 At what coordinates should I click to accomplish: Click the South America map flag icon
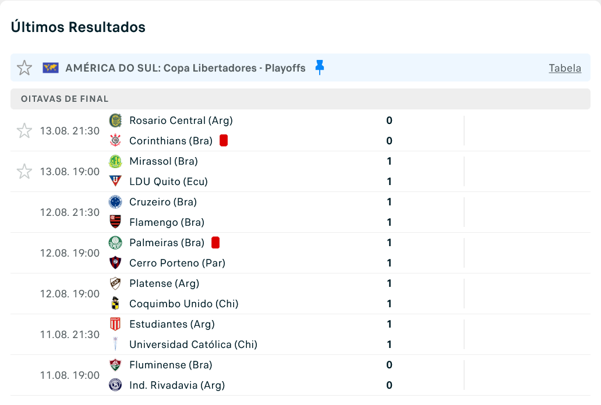coord(51,68)
